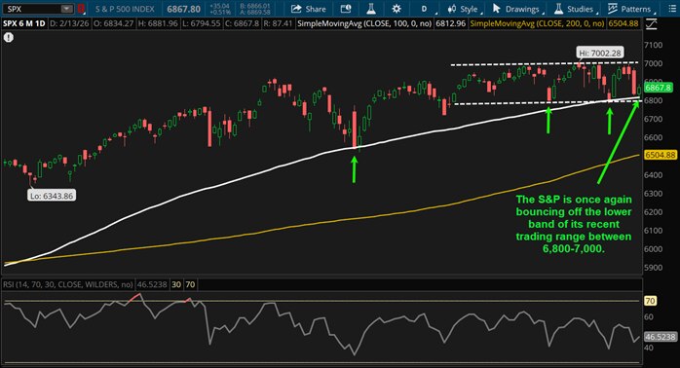Viewport: 680px width, 368px height.
Task: Click the H: 6881.96 high value
Action: [158, 23]
